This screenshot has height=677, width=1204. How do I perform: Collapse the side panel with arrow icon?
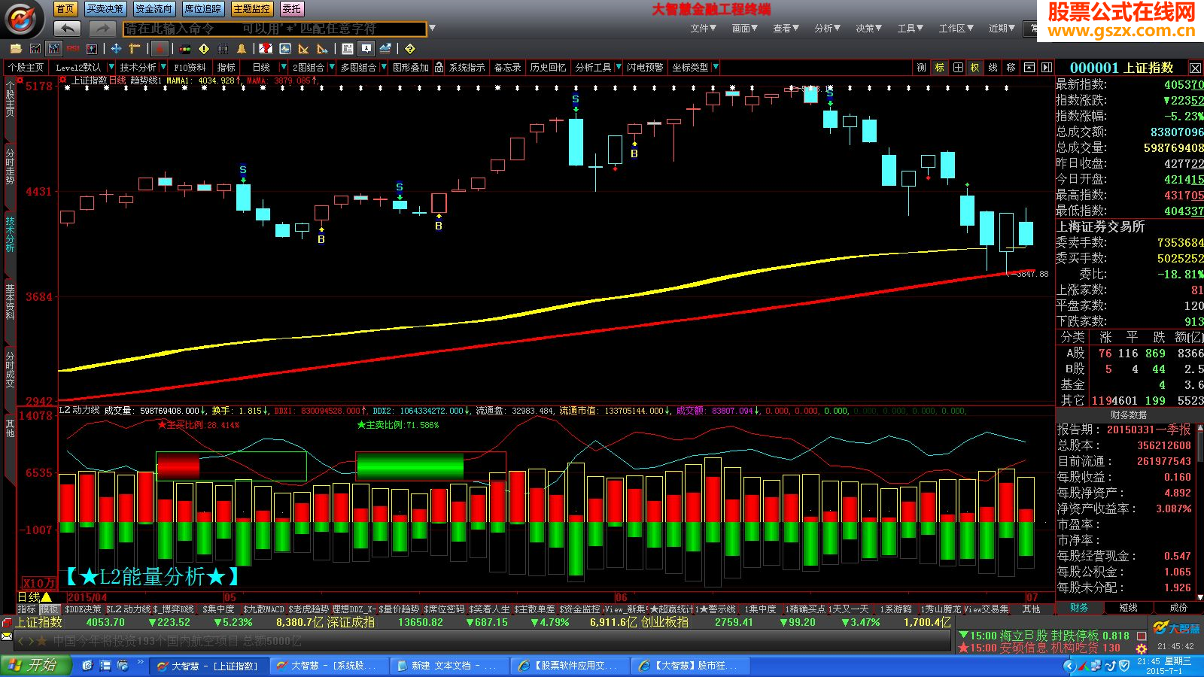(x=1046, y=68)
